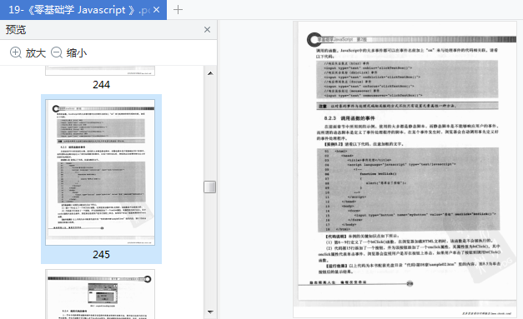Viewport: 523px width, 319px height.
Task: Close the 零基础学 Javascript tab
Action: click(x=156, y=10)
